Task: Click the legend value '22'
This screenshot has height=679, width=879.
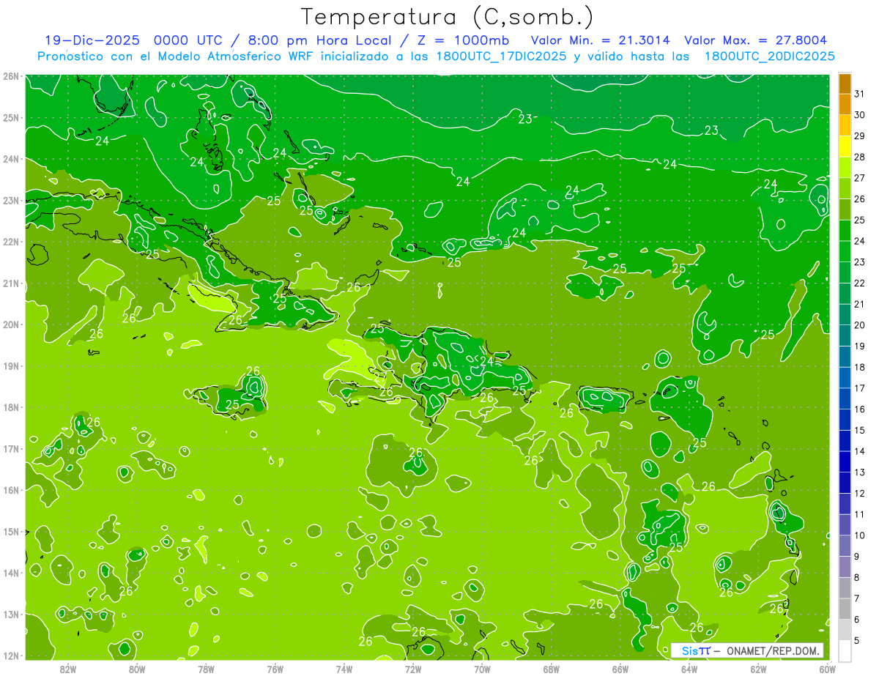Action: point(860,283)
